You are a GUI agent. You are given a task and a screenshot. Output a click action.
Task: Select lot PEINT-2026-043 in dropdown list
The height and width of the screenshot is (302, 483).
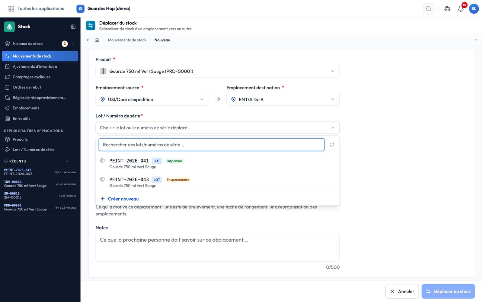pos(217,182)
